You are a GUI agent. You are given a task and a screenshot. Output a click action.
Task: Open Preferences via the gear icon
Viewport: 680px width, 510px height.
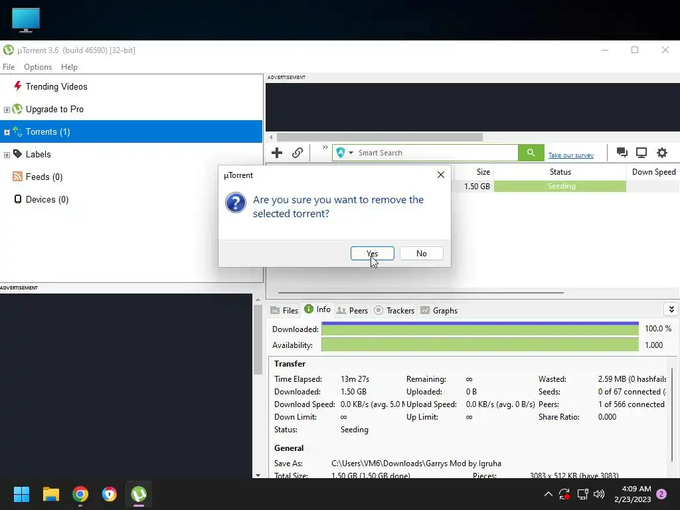(662, 153)
